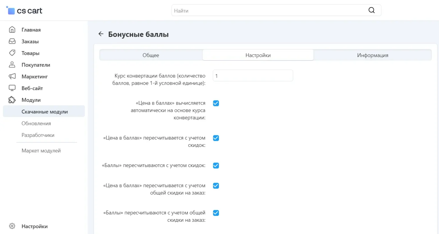Click the Покупатели person icon
This screenshot has width=439, height=234.
pos(12,65)
